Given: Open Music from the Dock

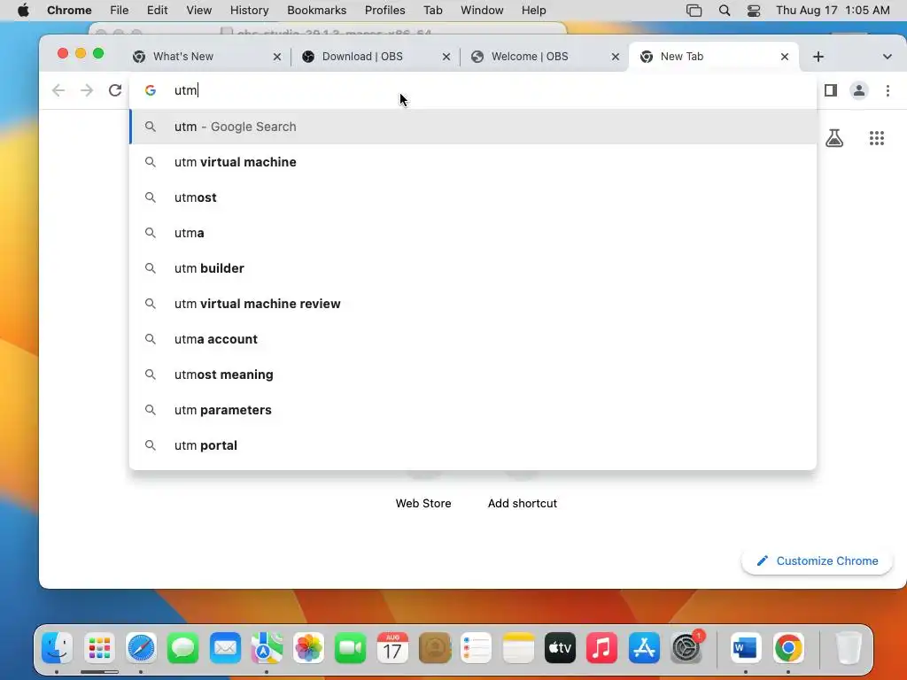Looking at the screenshot, I should pos(601,647).
